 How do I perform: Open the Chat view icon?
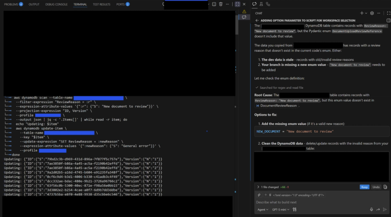click(254, 4)
